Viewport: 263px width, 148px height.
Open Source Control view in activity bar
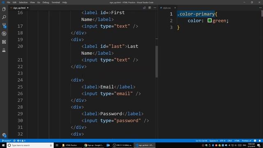[x=4, y=25]
